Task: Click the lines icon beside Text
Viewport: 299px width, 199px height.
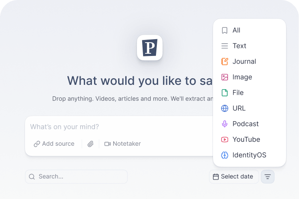Action: 225,46
